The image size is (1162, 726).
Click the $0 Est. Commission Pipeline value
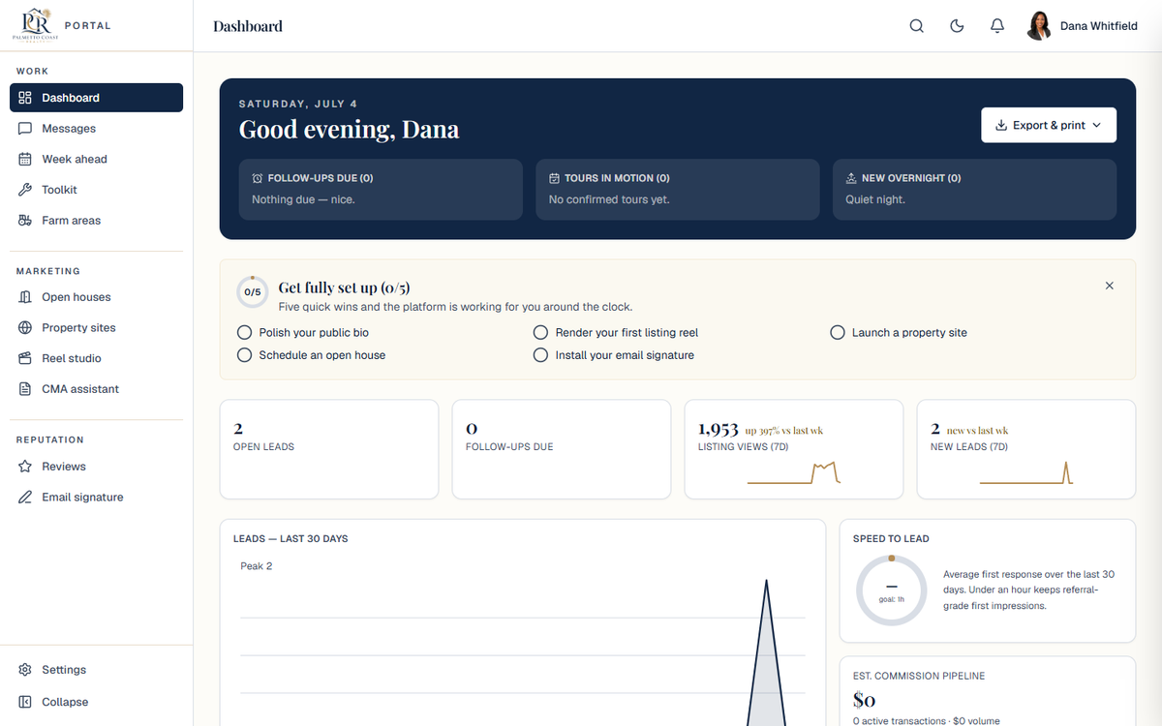(x=864, y=700)
